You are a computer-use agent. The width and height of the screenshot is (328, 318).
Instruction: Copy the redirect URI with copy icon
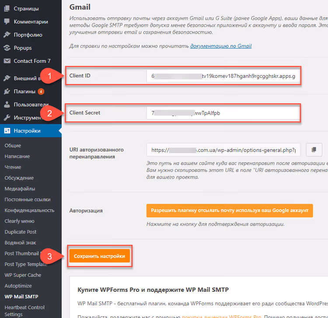click(314, 150)
